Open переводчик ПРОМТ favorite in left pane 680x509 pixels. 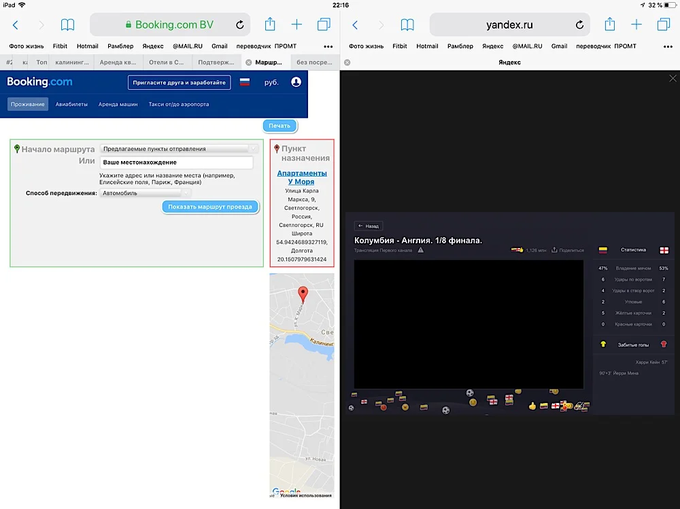267,46
